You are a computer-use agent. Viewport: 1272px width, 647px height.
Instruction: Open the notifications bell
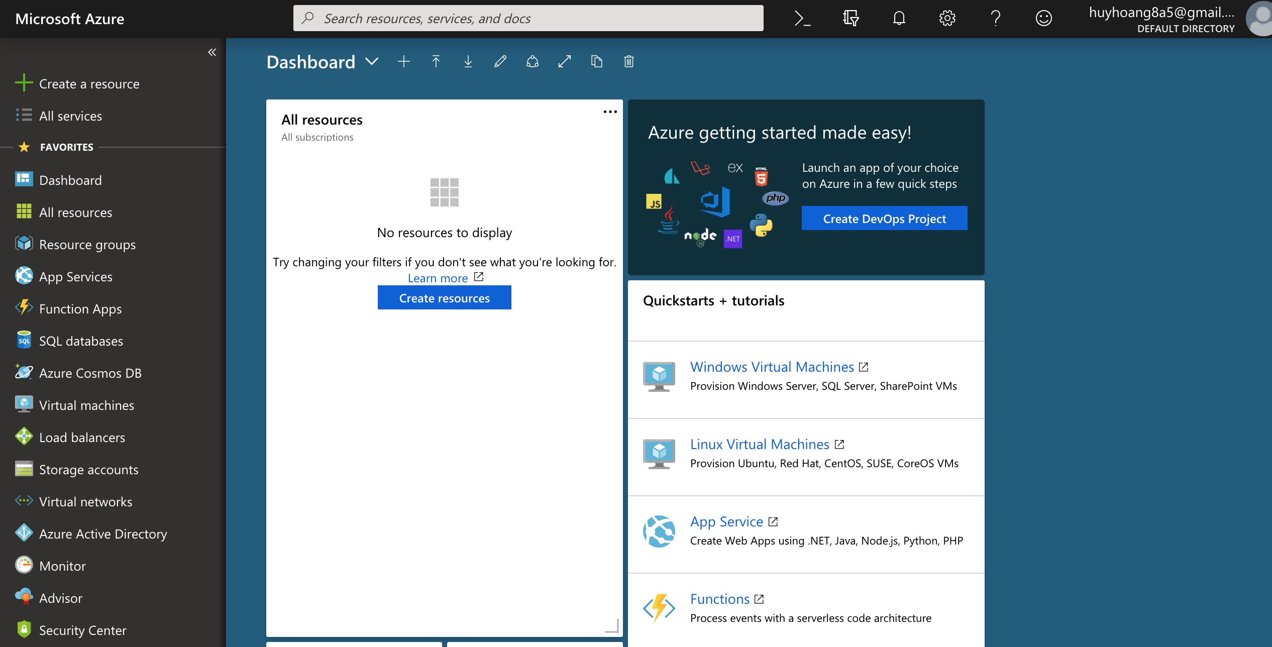899,19
